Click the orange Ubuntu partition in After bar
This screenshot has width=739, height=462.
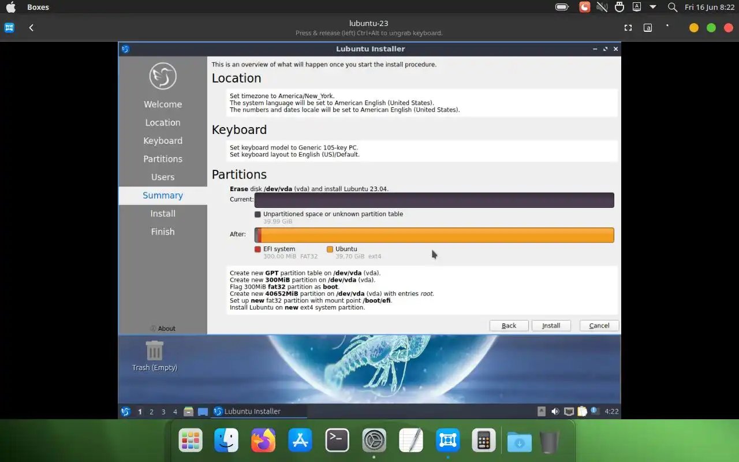[438, 235]
